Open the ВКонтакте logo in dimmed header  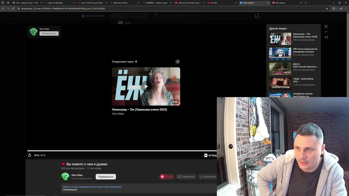[x=93, y=16]
